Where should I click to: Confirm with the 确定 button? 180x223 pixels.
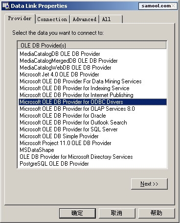[77, 213]
